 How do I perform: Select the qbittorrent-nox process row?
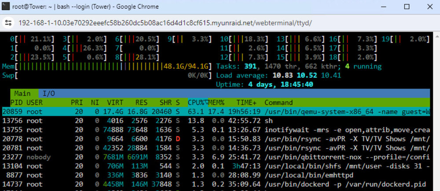(216, 157)
